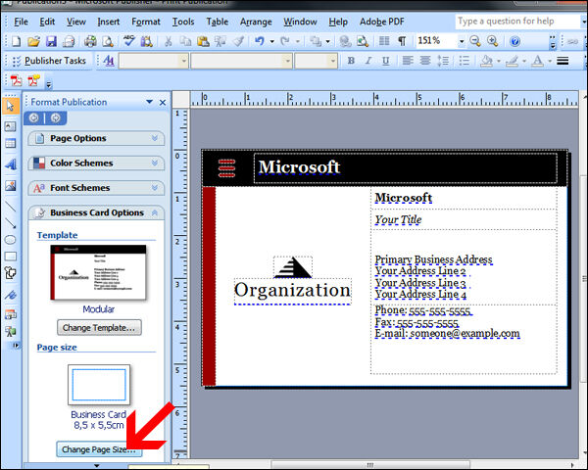
Task: Click the Change Page Size button
Action: 99,449
